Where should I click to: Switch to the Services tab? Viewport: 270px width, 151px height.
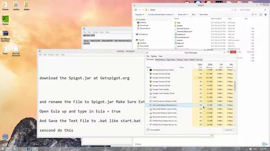click(x=199, y=60)
